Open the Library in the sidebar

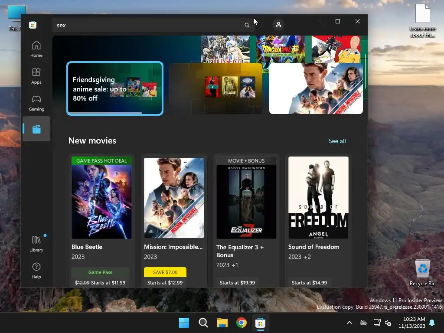click(x=36, y=244)
